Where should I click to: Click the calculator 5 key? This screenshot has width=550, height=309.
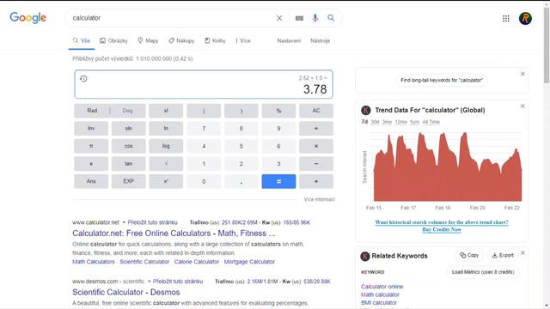click(x=241, y=146)
